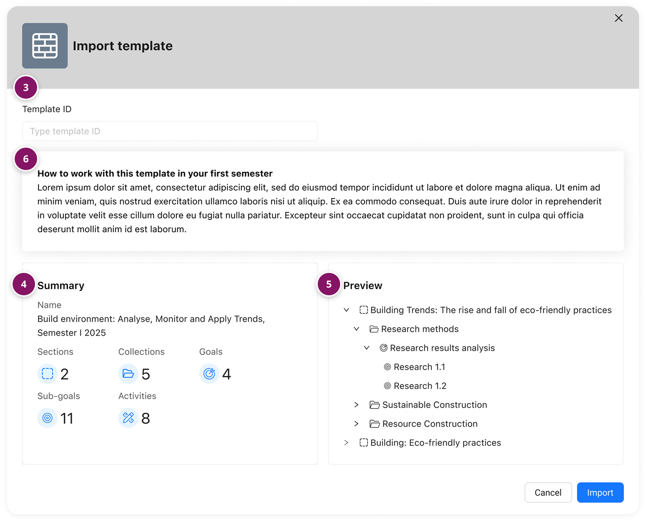
Task: Select the Research results analysis row
Action: (x=442, y=348)
